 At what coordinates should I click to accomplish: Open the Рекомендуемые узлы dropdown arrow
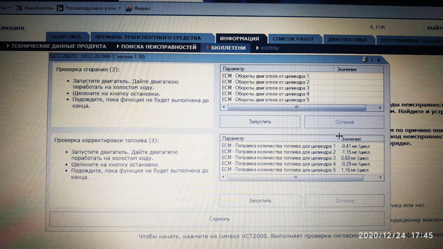click(120, 8)
